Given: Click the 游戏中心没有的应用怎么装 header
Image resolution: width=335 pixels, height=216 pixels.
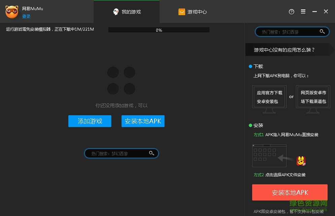Looking at the screenshot, I should pos(284,50).
